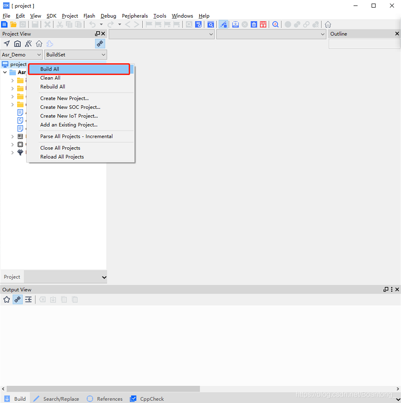Click the blue download-to-chip Flash toolbar icon

(235, 24)
